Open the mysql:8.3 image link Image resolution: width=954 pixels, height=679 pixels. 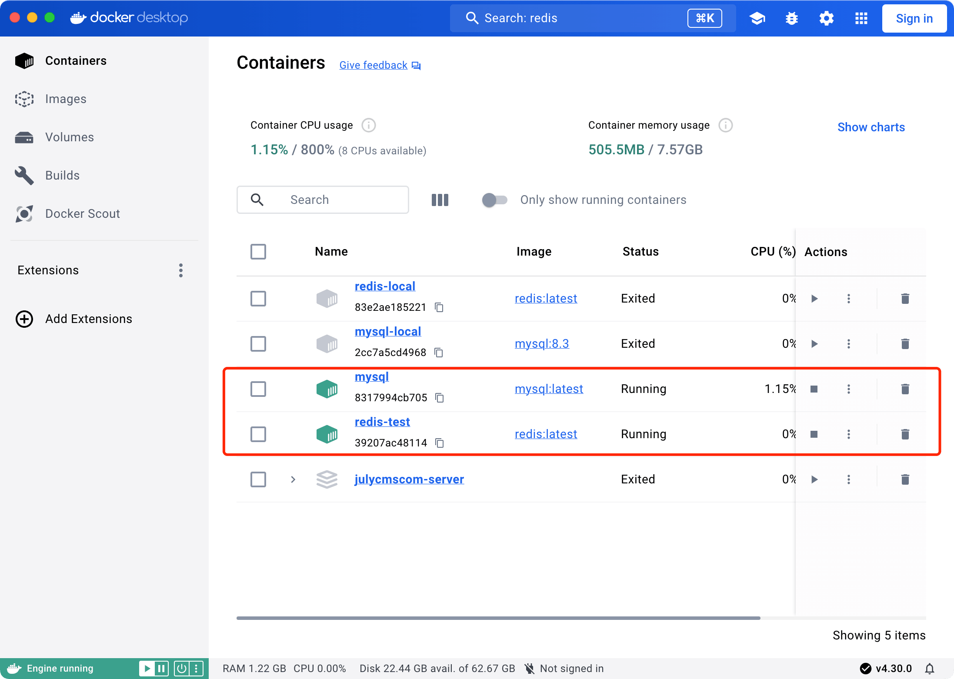click(x=542, y=344)
